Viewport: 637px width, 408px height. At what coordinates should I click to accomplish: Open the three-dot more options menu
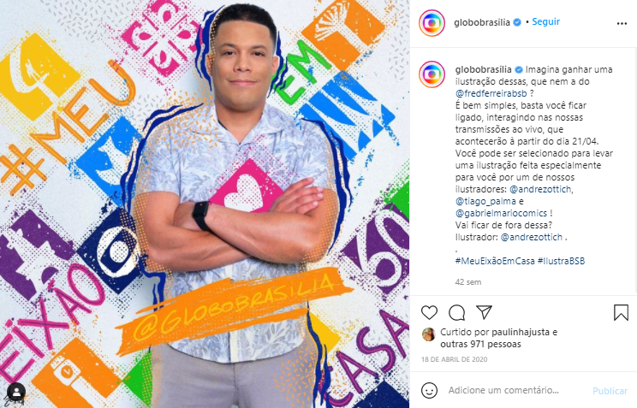(x=622, y=24)
